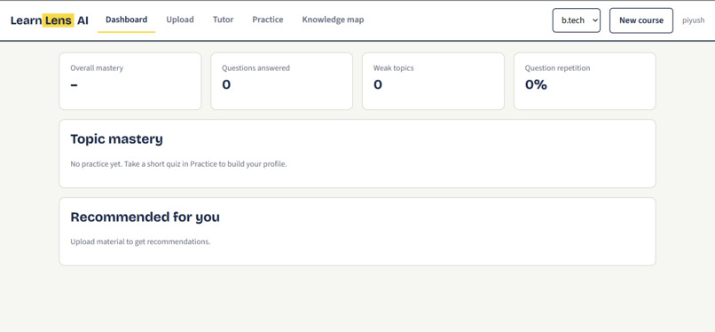Select the Questions answered card
Screen dimensions: 715x332
click(x=281, y=81)
